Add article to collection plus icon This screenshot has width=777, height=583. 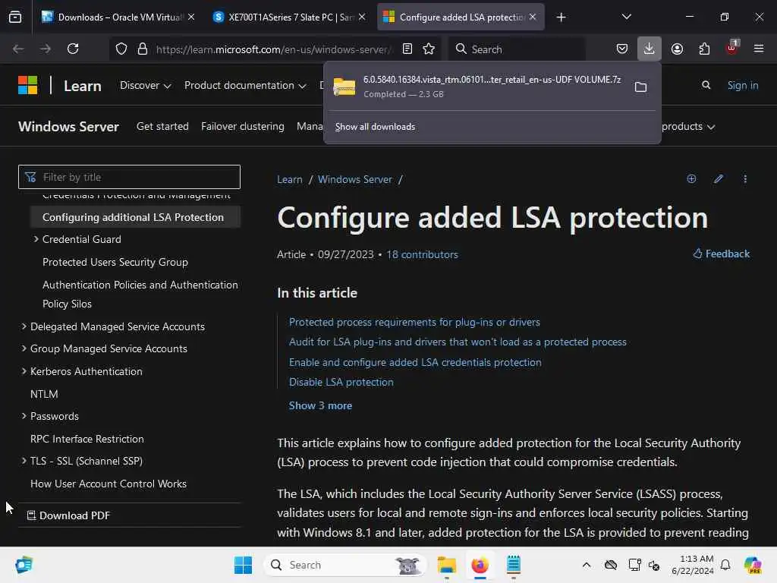691,179
